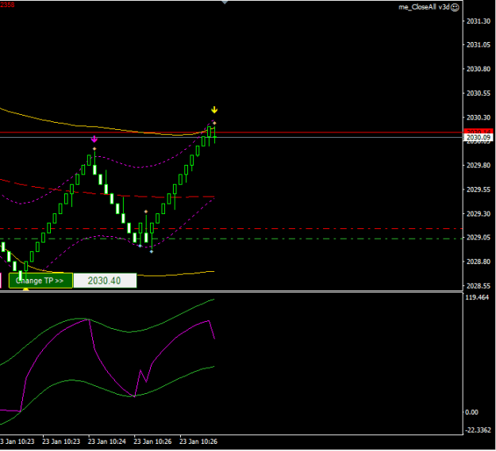Click the grey chart shift triangle at top
Viewport: 496px width, 451px height.
click(x=225, y=2)
